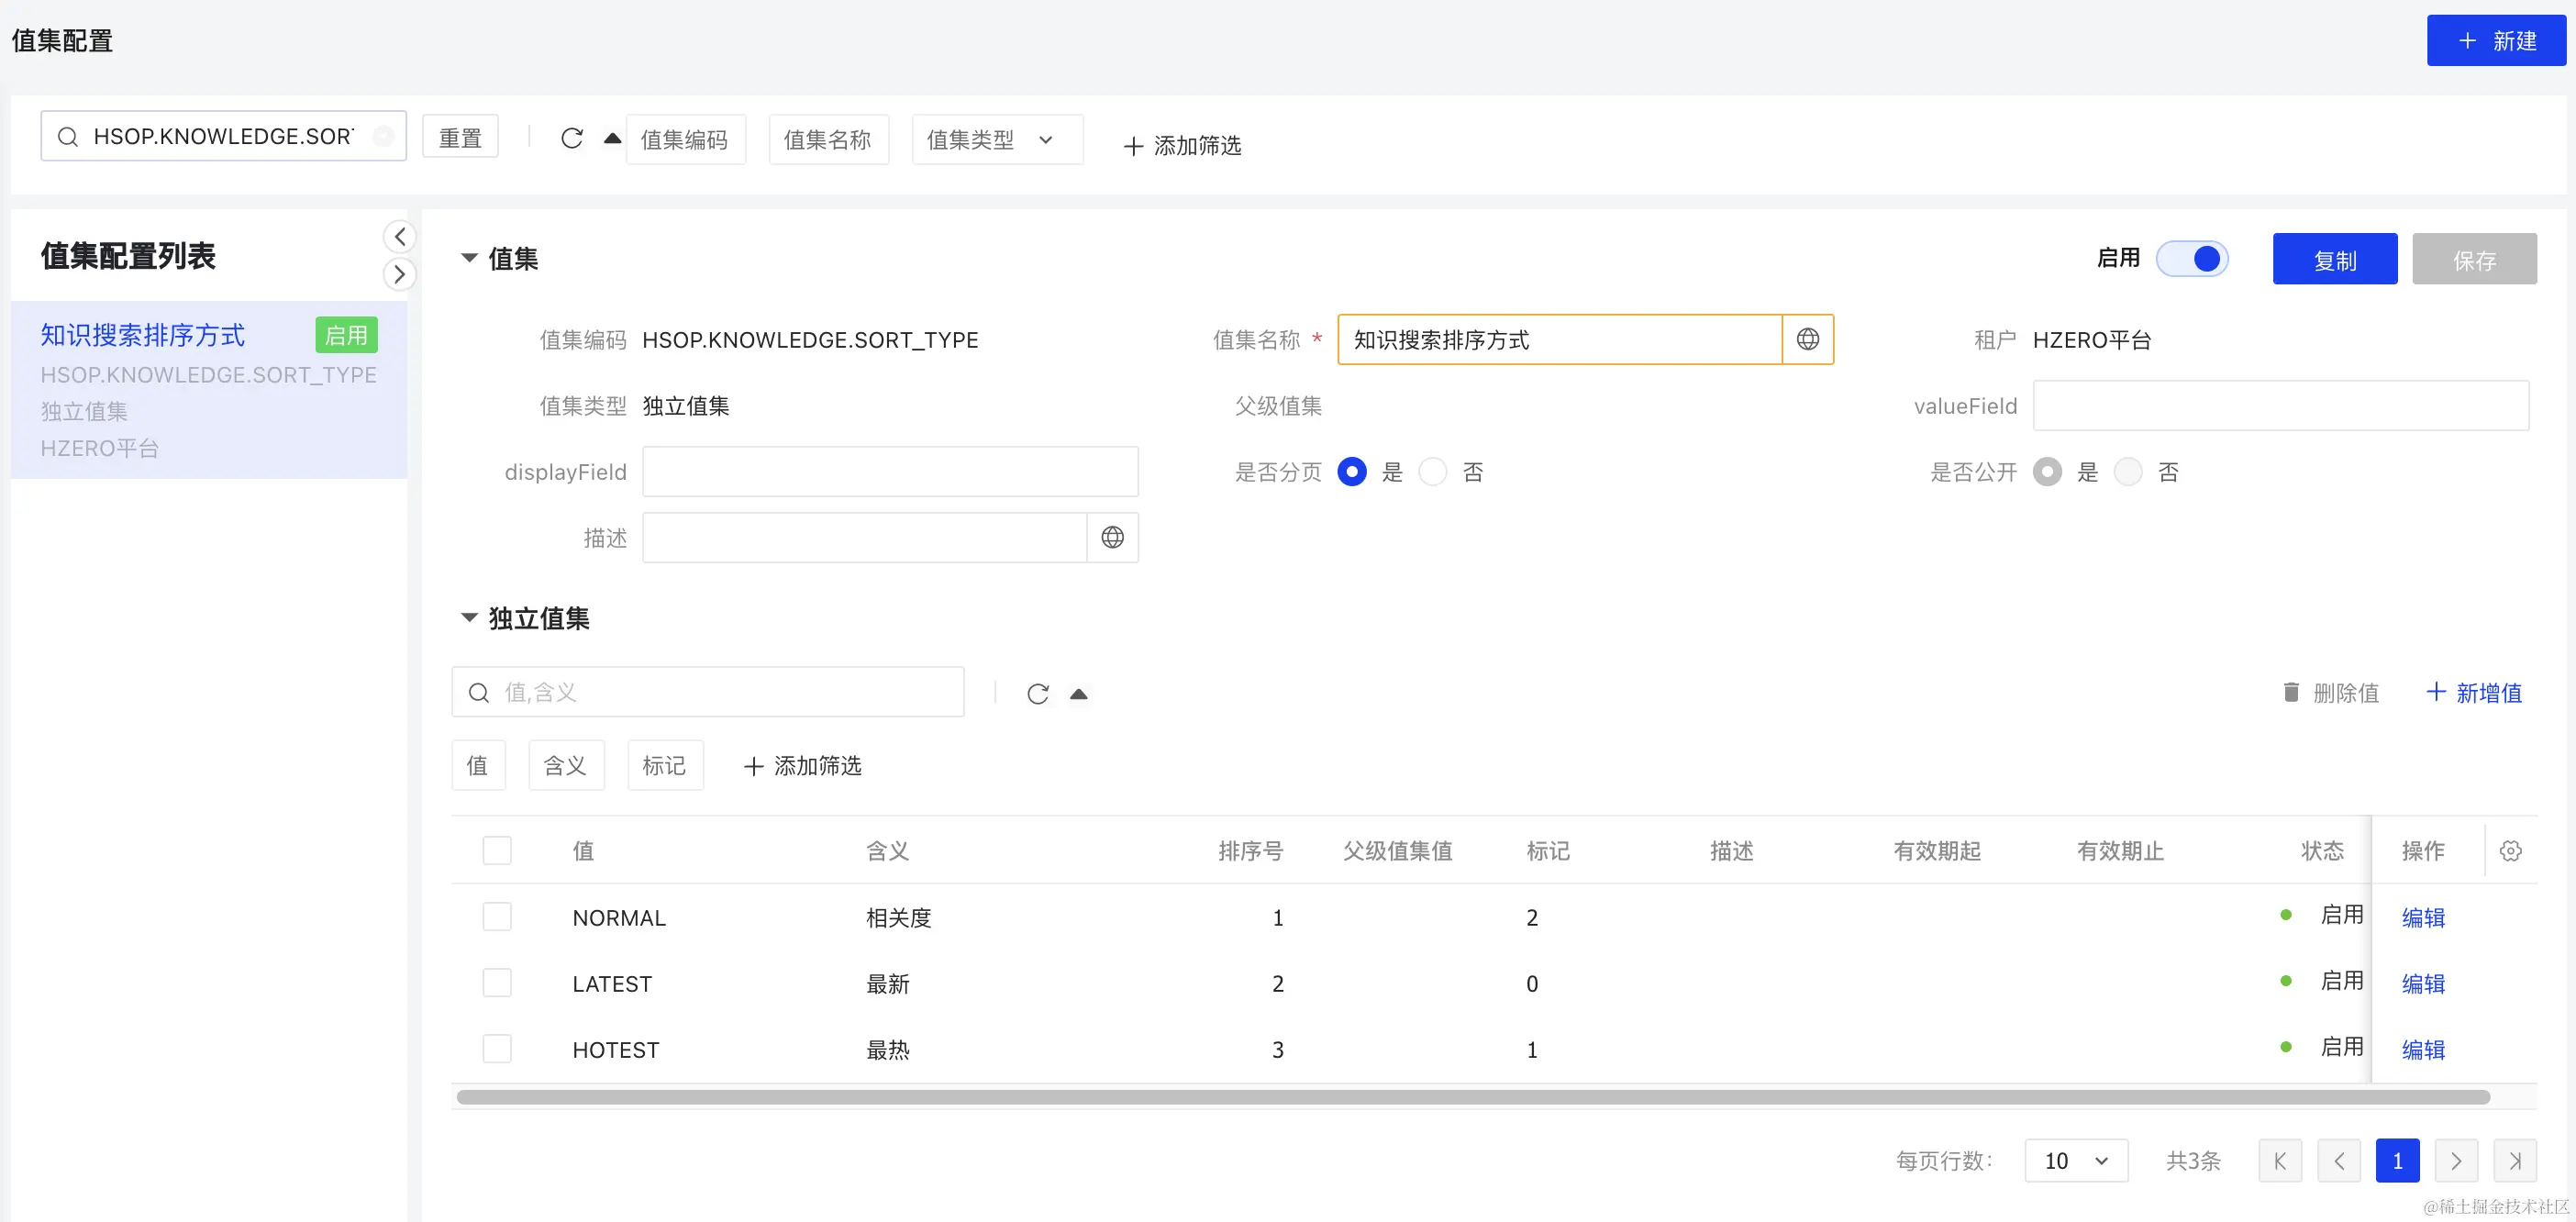Select 知识搜索排序方式 in config list
The width and height of the screenshot is (2576, 1222).
143,335
